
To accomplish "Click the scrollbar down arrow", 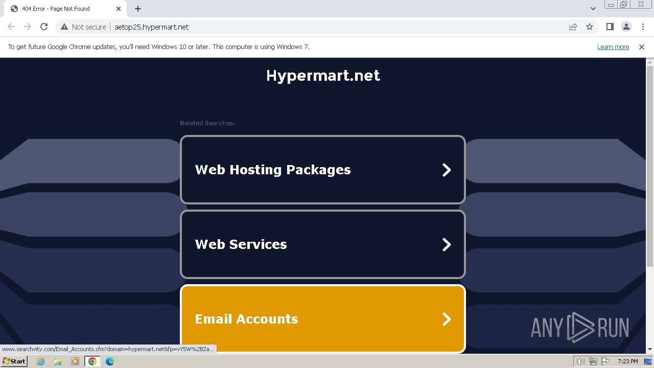I will point(650,349).
